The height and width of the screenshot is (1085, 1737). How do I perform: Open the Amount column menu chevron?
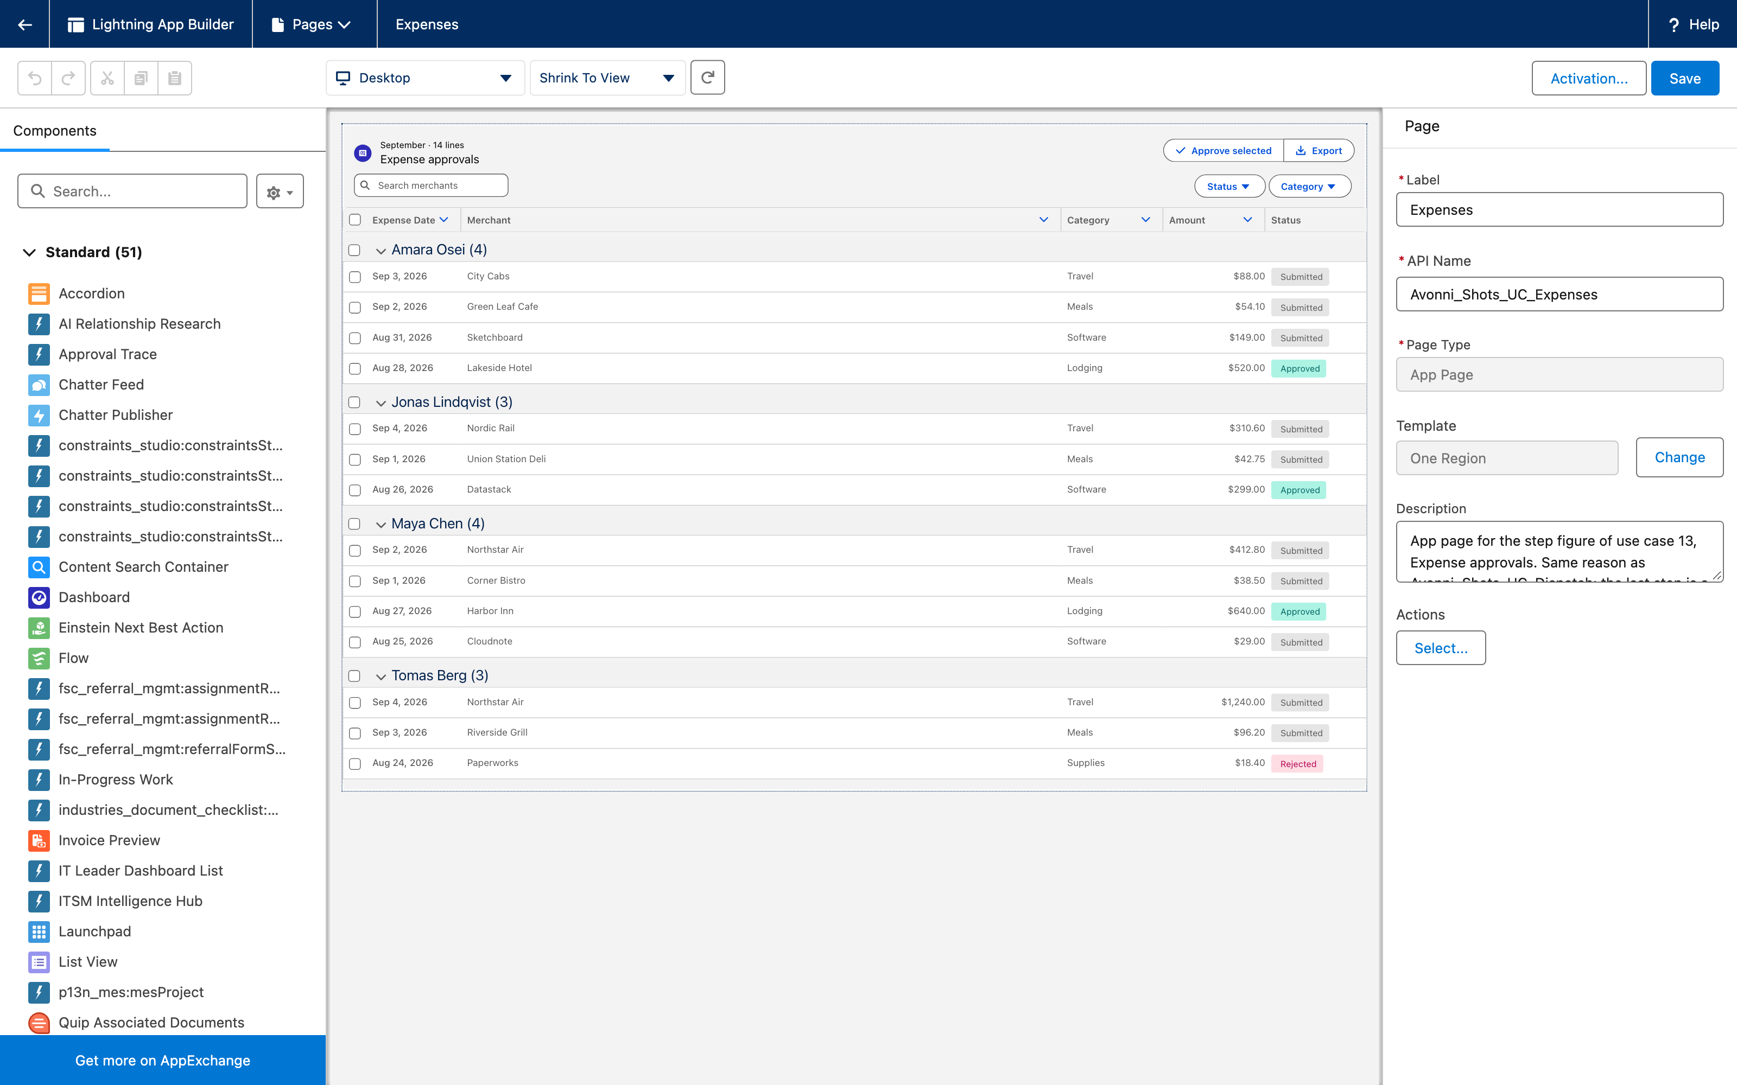pyautogui.click(x=1247, y=220)
